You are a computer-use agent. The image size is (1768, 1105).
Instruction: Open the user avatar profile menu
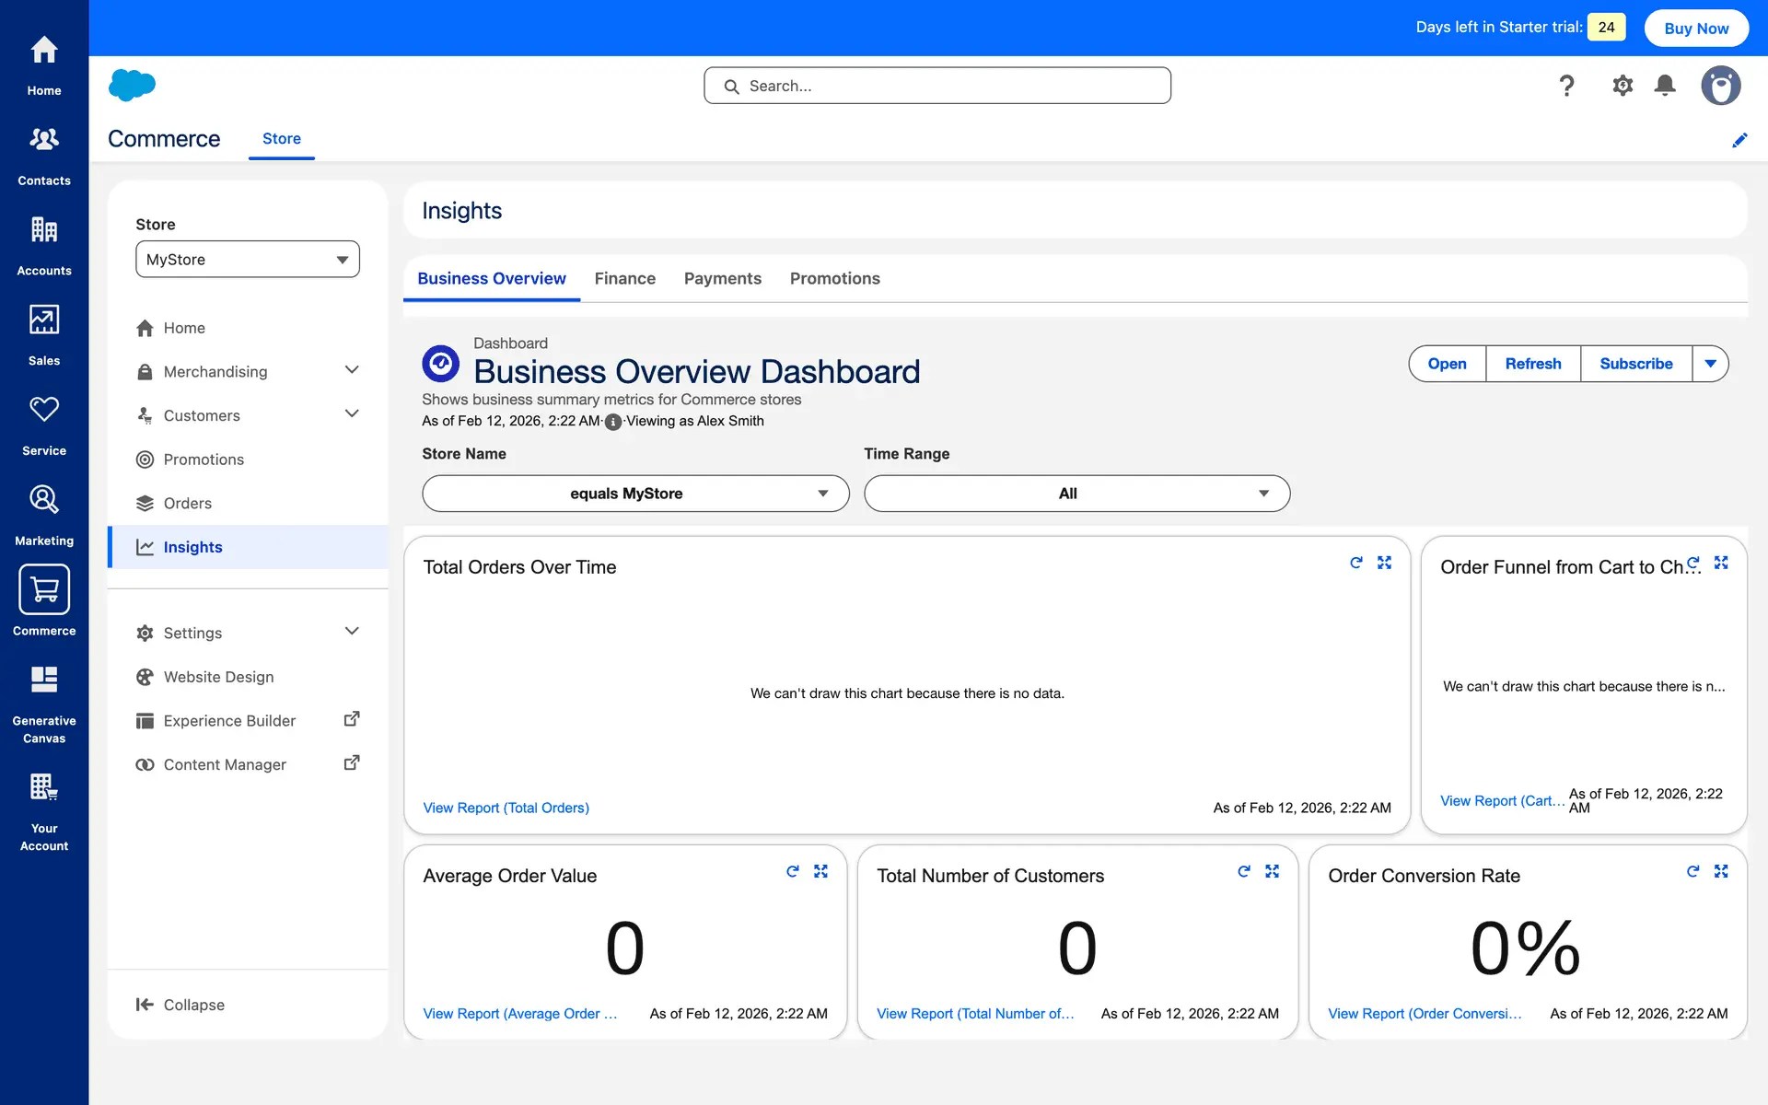1719,86
